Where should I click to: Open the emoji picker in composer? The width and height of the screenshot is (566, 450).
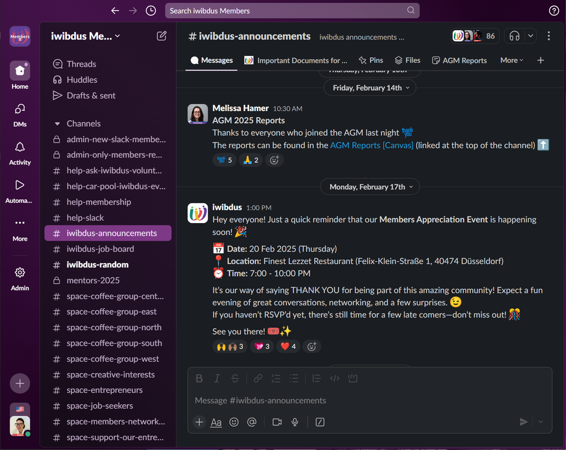click(234, 422)
